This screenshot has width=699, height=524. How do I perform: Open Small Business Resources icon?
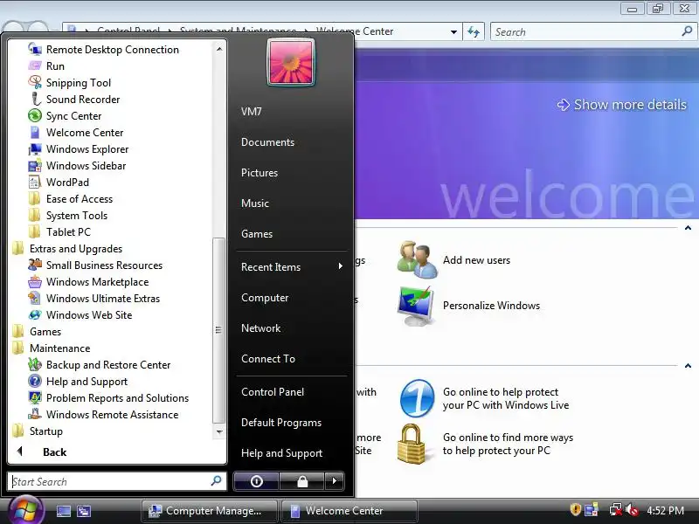pyautogui.click(x=35, y=265)
